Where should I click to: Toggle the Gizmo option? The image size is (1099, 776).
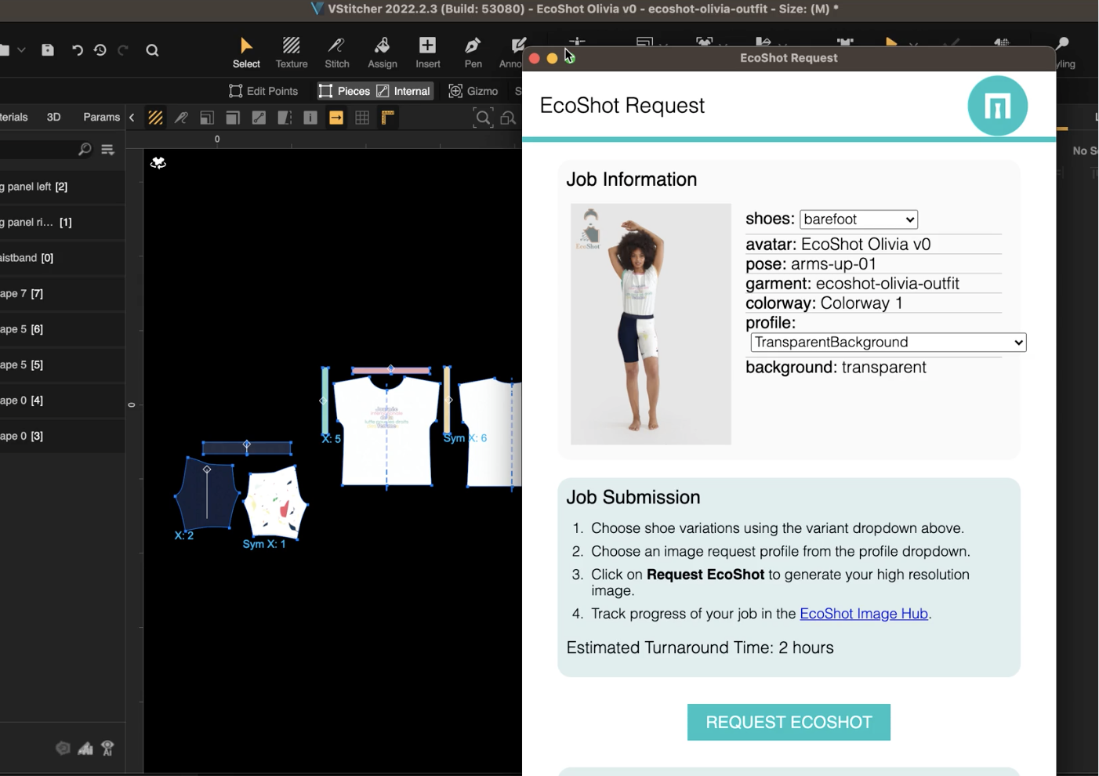pyautogui.click(x=473, y=91)
